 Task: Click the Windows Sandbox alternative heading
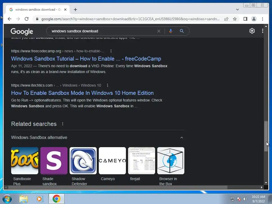coord(39,137)
